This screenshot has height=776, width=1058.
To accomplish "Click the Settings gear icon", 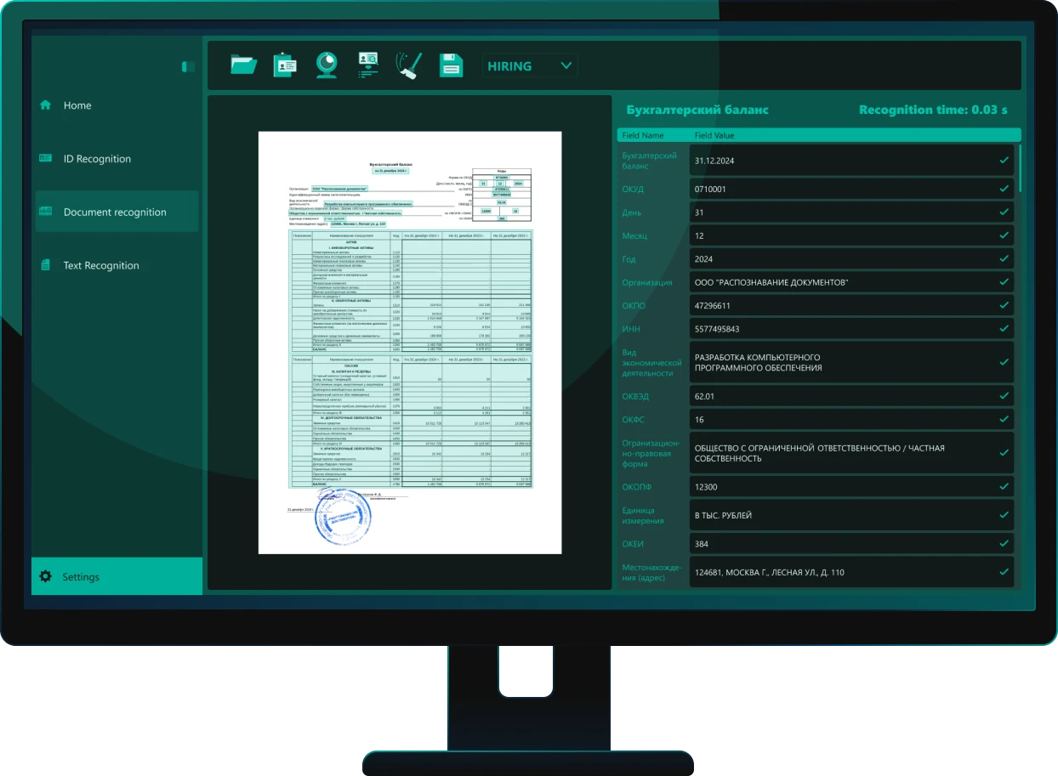I will click(46, 577).
